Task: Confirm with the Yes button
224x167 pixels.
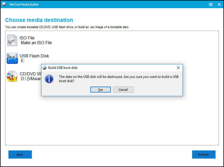Action: [x=100, y=90]
